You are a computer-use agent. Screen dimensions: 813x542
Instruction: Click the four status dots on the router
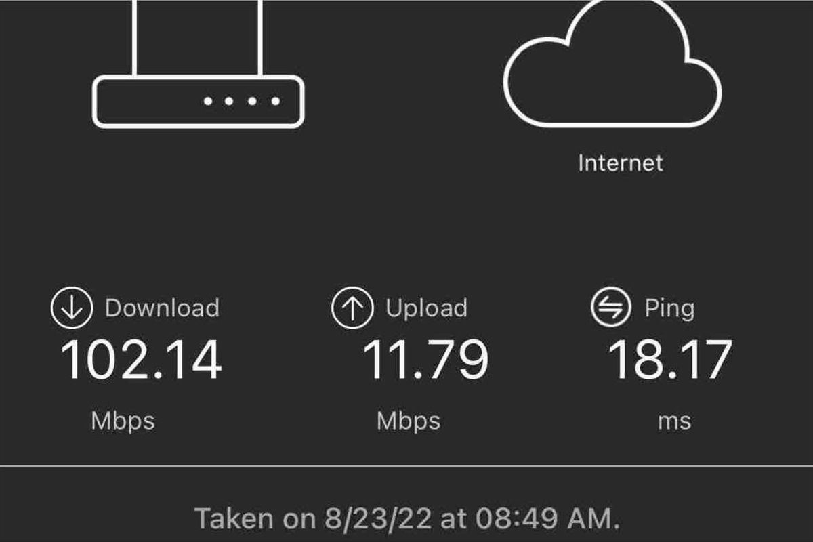click(x=241, y=102)
